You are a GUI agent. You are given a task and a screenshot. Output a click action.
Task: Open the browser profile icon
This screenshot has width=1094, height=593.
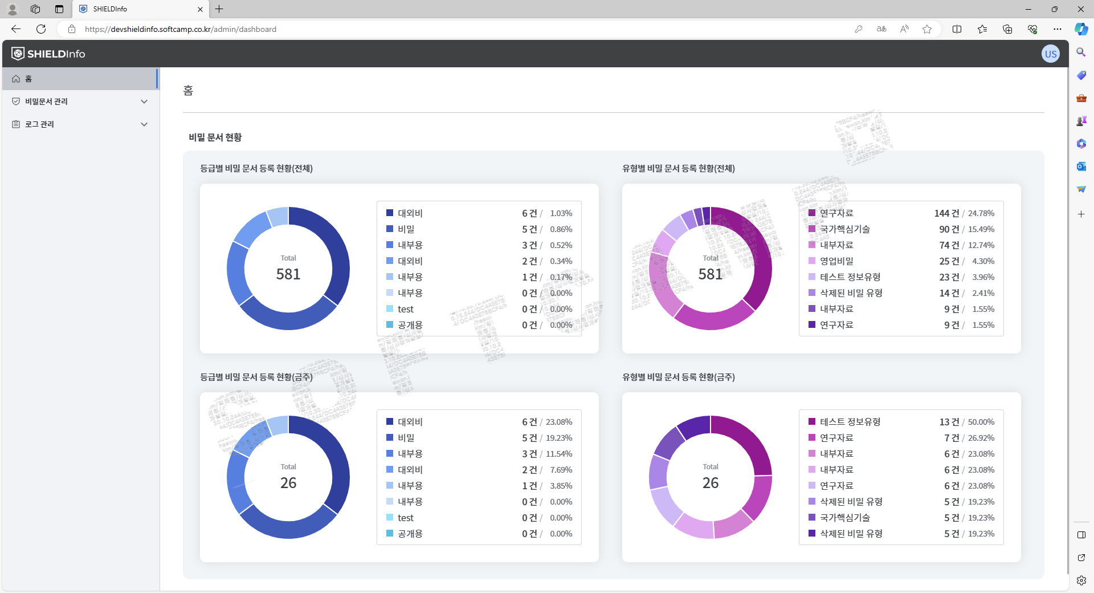coord(13,9)
